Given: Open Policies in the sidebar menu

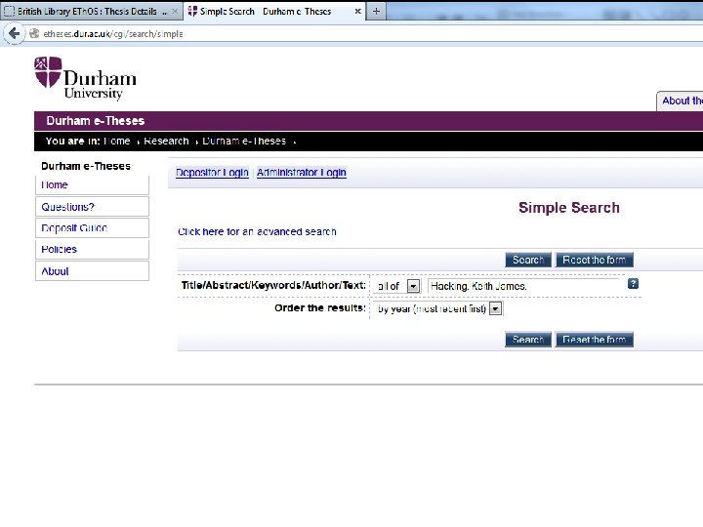Looking at the screenshot, I should pyautogui.click(x=92, y=249).
